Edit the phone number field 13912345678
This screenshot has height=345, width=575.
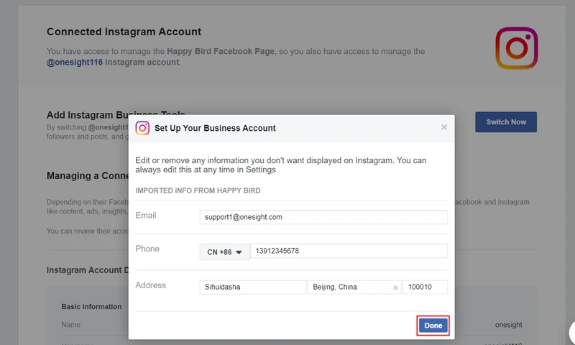(349, 251)
